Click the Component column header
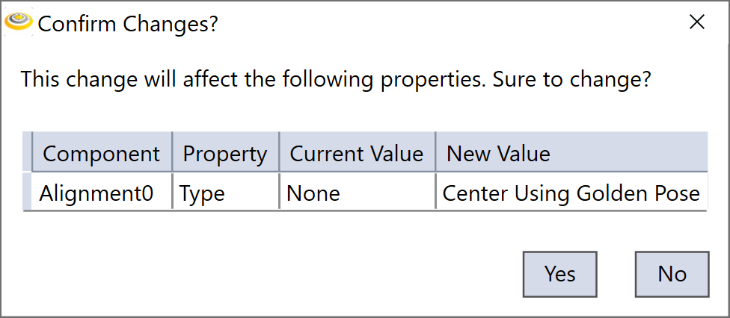730x318 pixels. click(x=101, y=154)
